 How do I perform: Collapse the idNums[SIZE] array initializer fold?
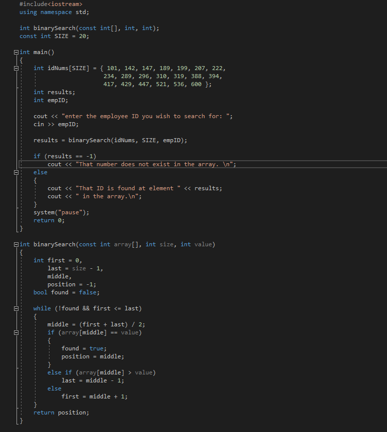coord(16,68)
